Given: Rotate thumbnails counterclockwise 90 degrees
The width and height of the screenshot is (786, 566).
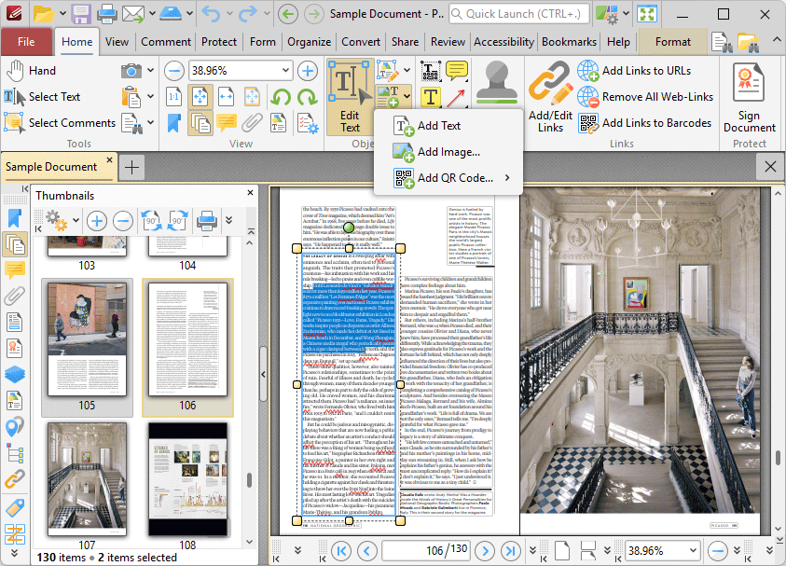Looking at the screenshot, I should (x=151, y=221).
